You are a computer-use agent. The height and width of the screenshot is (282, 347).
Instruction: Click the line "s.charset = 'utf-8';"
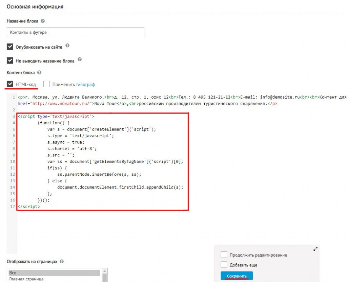pyautogui.click(x=72, y=149)
